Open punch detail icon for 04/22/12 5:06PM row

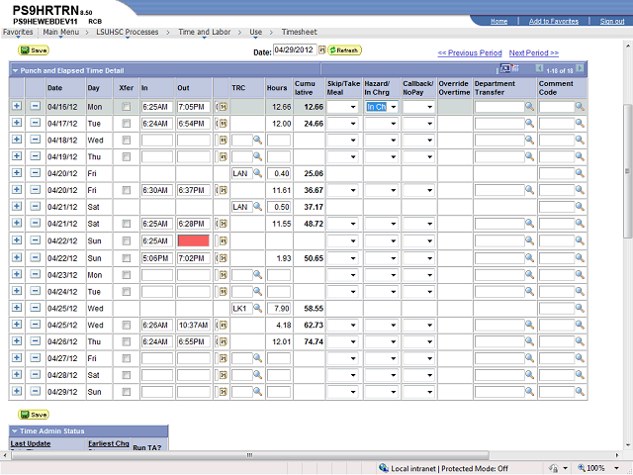point(224,258)
